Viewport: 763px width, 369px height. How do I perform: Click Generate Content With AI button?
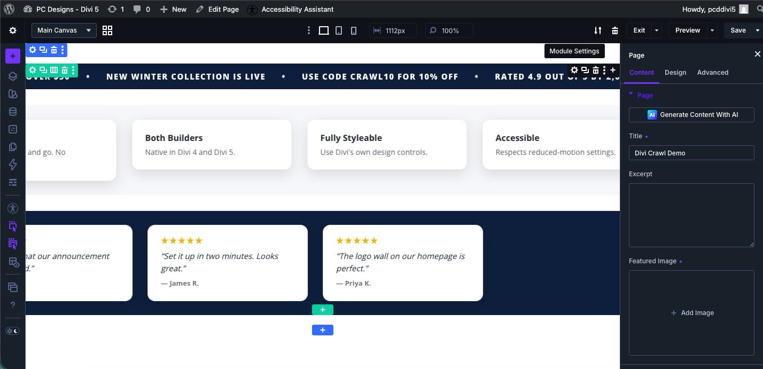pyautogui.click(x=691, y=115)
